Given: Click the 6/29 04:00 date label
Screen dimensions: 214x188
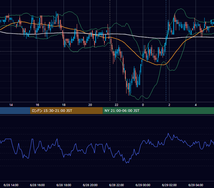Looking at the screenshot, I should 196,185.
